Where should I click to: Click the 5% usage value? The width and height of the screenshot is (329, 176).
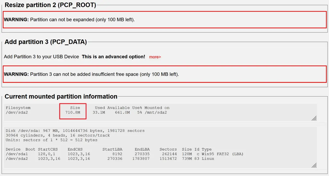140,112
